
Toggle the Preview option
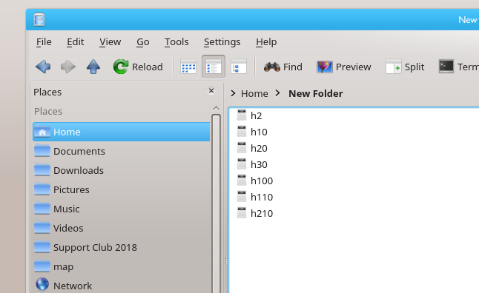click(343, 67)
